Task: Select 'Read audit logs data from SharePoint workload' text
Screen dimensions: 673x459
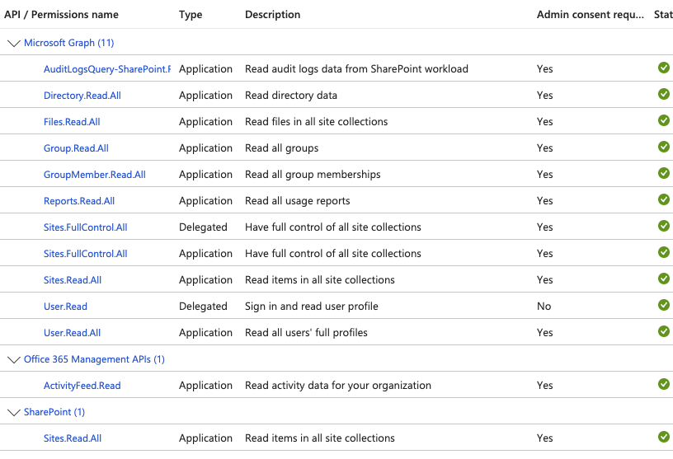Action: pos(356,69)
